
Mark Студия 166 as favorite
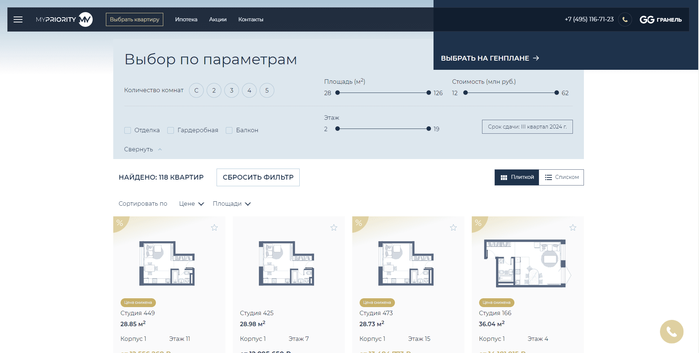click(573, 228)
